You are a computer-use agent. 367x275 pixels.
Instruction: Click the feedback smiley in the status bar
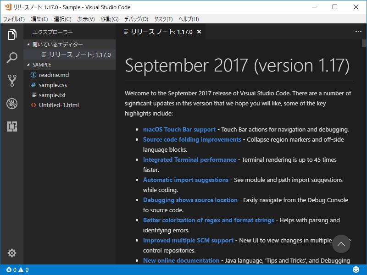click(356, 269)
